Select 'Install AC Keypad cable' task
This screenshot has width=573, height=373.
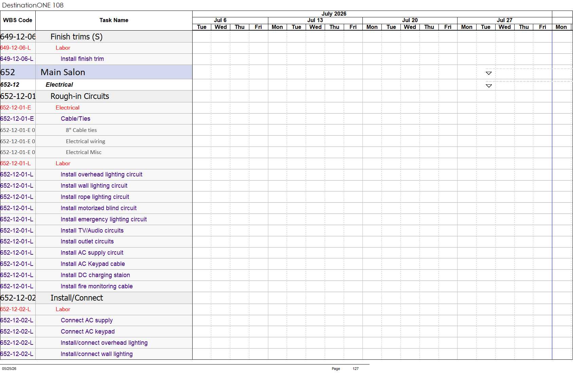pyautogui.click(x=96, y=264)
